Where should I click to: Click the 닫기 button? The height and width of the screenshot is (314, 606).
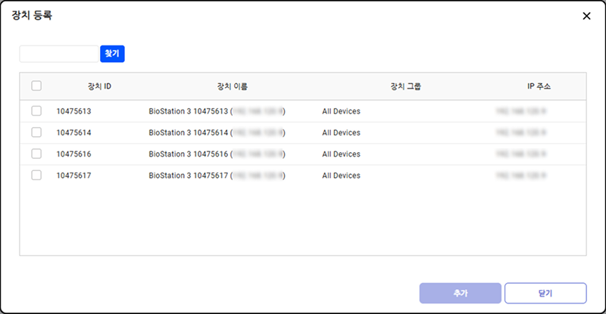point(545,292)
